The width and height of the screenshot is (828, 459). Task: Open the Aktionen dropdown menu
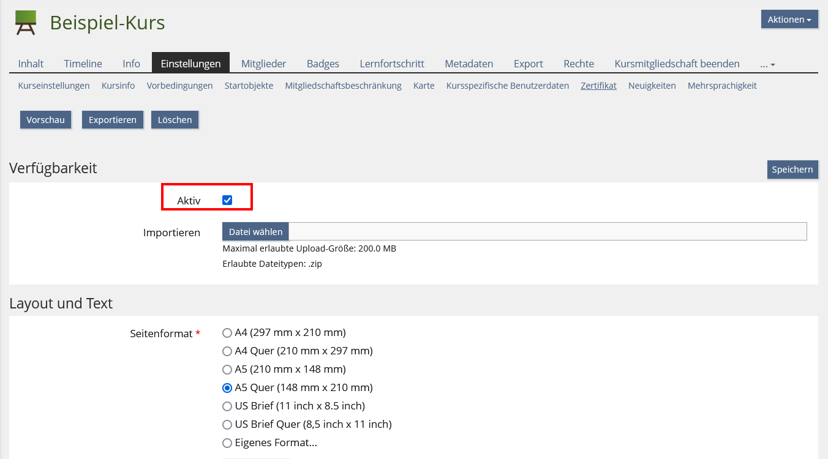[x=789, y=19]
